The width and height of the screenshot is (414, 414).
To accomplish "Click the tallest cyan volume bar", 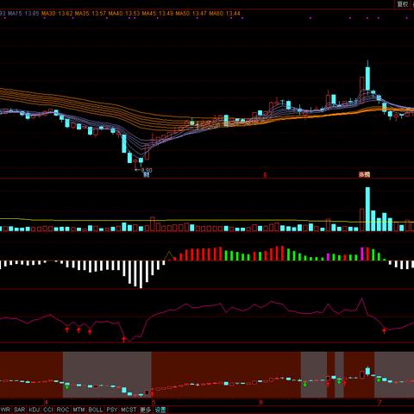I will [x=367, y=209].
